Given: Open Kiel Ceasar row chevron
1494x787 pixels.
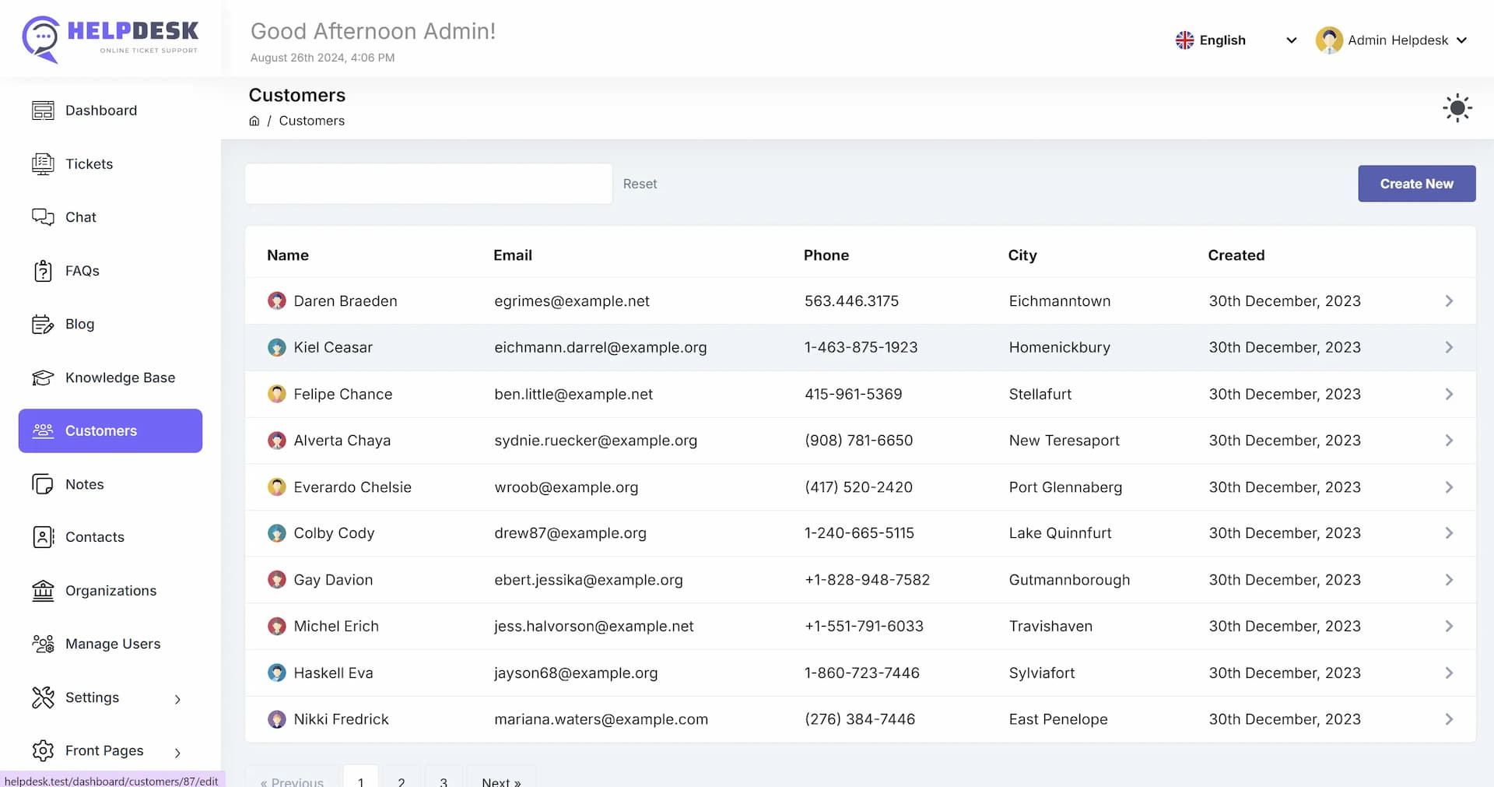Looking at the screenshot, I should coord(1449,347).
